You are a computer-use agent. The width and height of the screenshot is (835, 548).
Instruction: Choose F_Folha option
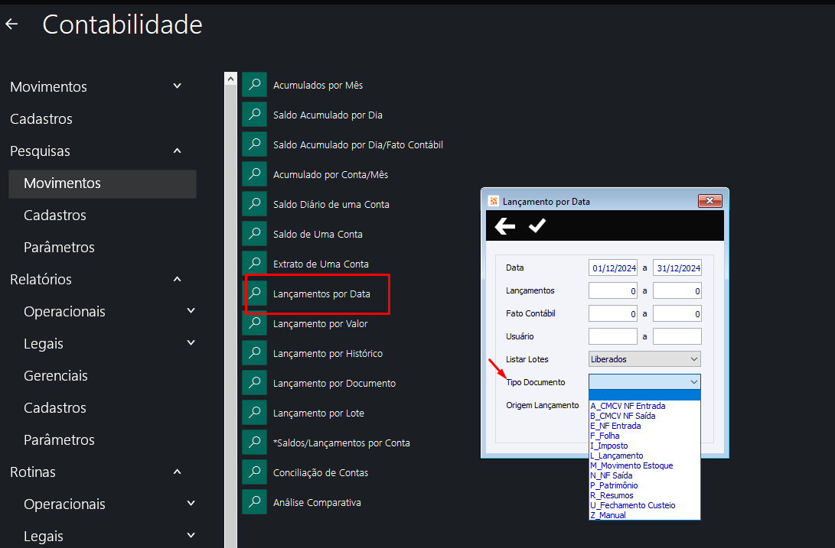click(644, 436)
